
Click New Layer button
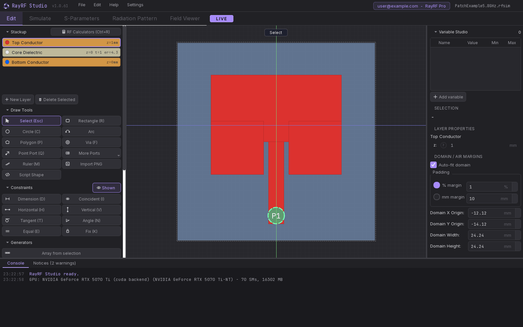coord(18,99)
